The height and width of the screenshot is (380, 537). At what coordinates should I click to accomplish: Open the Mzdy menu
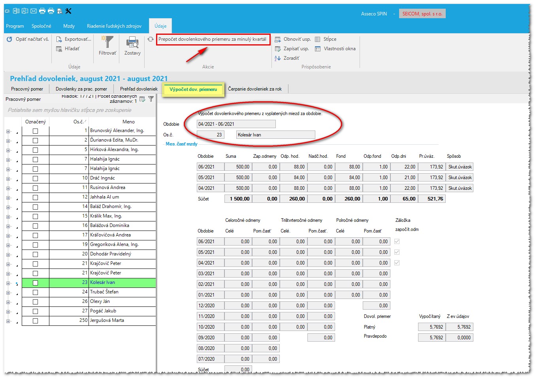click(69, 26)
